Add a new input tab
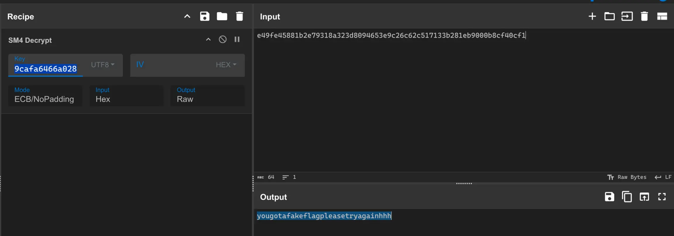This screenshot has width=674, height=236. [x=592, y=16]
